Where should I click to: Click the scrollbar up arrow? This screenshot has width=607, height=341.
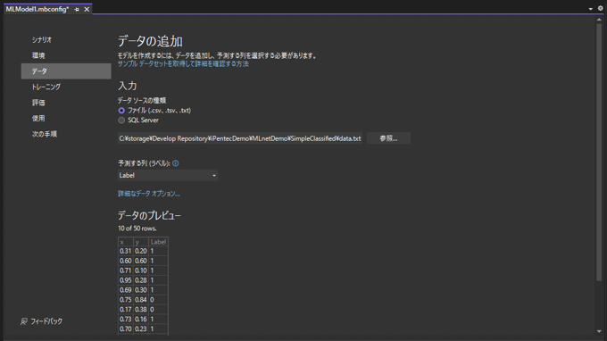click(599, 20)
